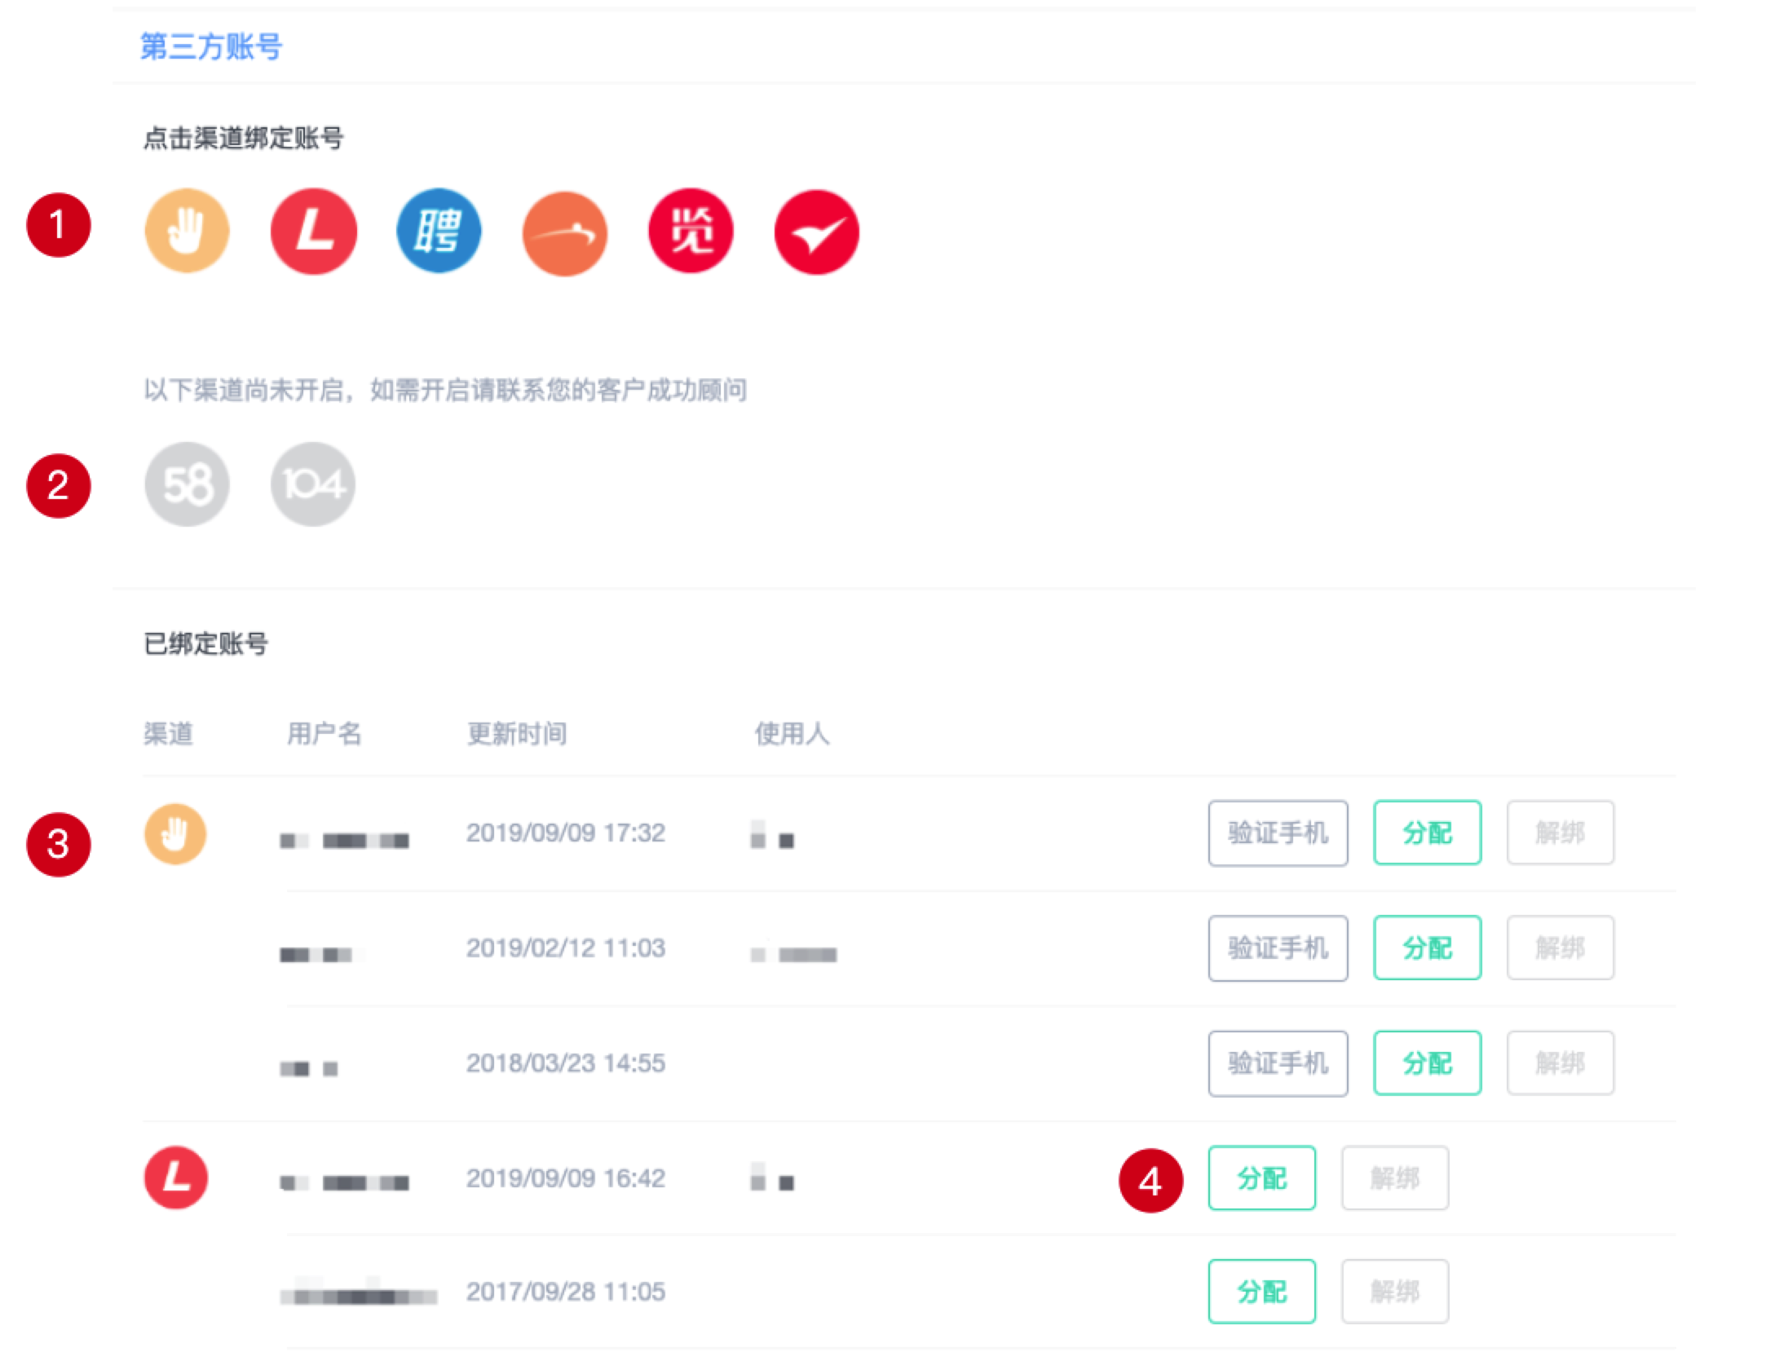Click 解绑 for the 2019/09/09 17:32 row
The image size is (1766, 1352).
[1560, 833]
